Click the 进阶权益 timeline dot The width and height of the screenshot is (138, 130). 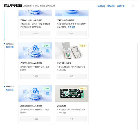click(x=4, y=44)
